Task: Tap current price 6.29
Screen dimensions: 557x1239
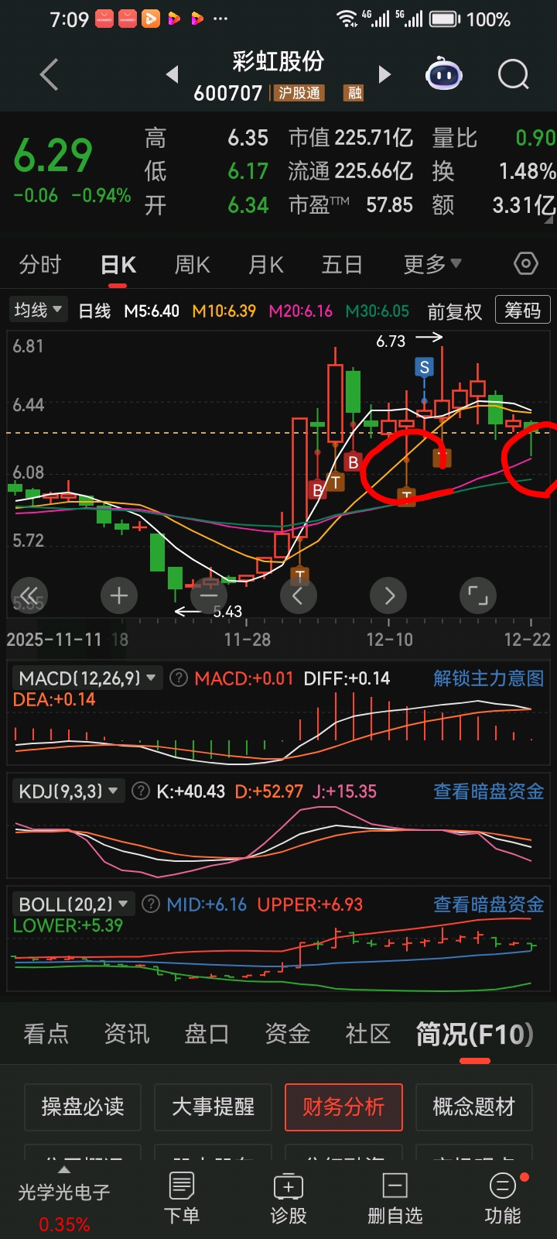Action: 53,155
